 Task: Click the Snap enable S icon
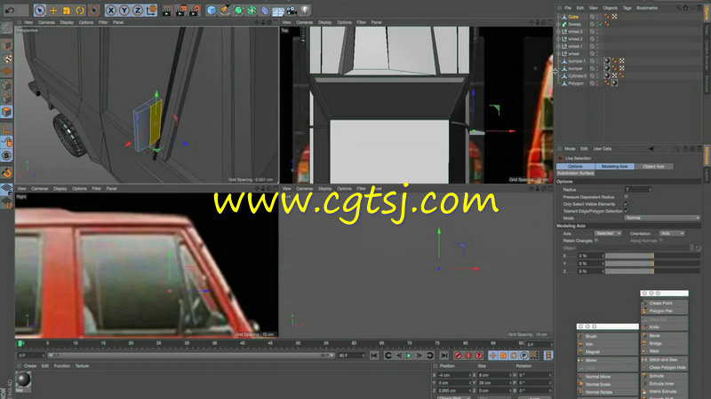click(x=6, y=156)
